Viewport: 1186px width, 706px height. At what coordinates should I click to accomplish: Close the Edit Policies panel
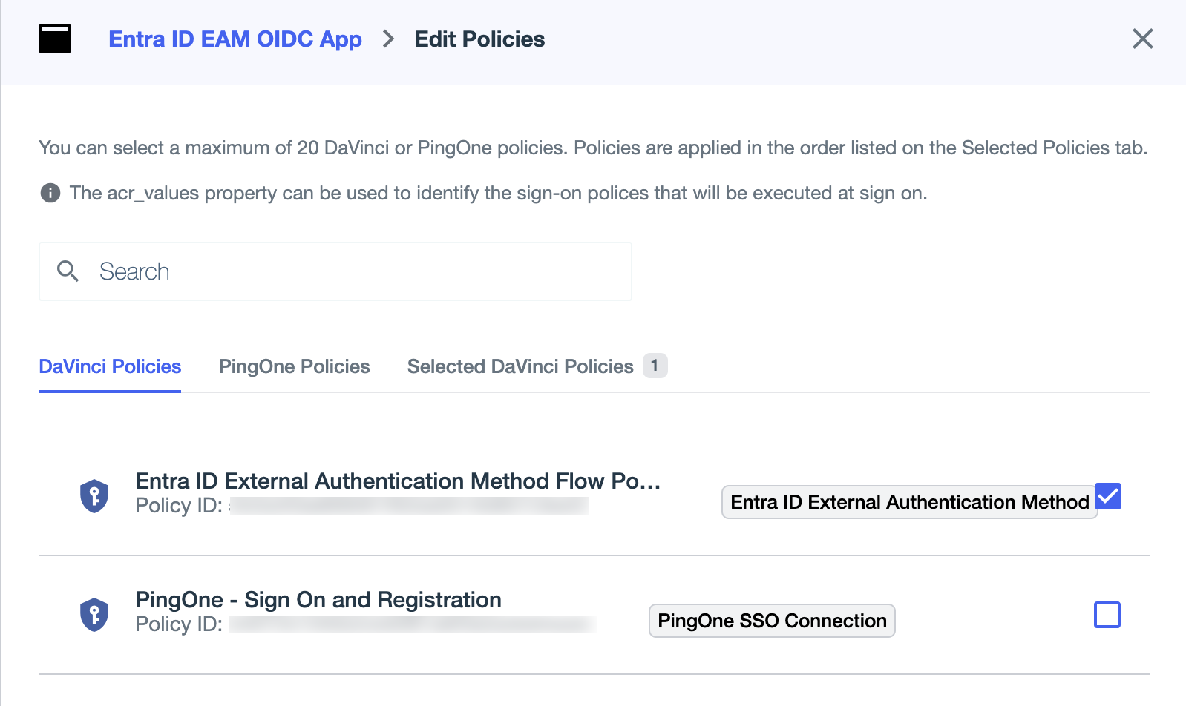(1142, 39)
